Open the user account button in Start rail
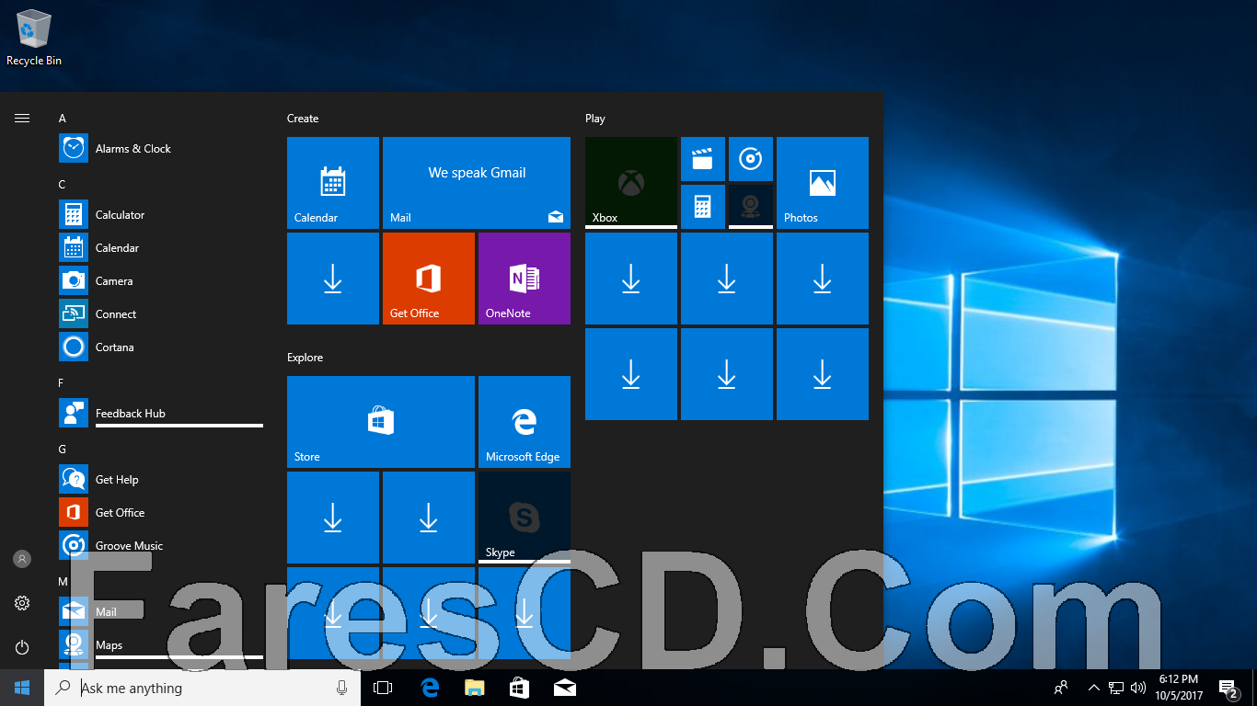Screen dimensions: 1257x706 (22, 559)
